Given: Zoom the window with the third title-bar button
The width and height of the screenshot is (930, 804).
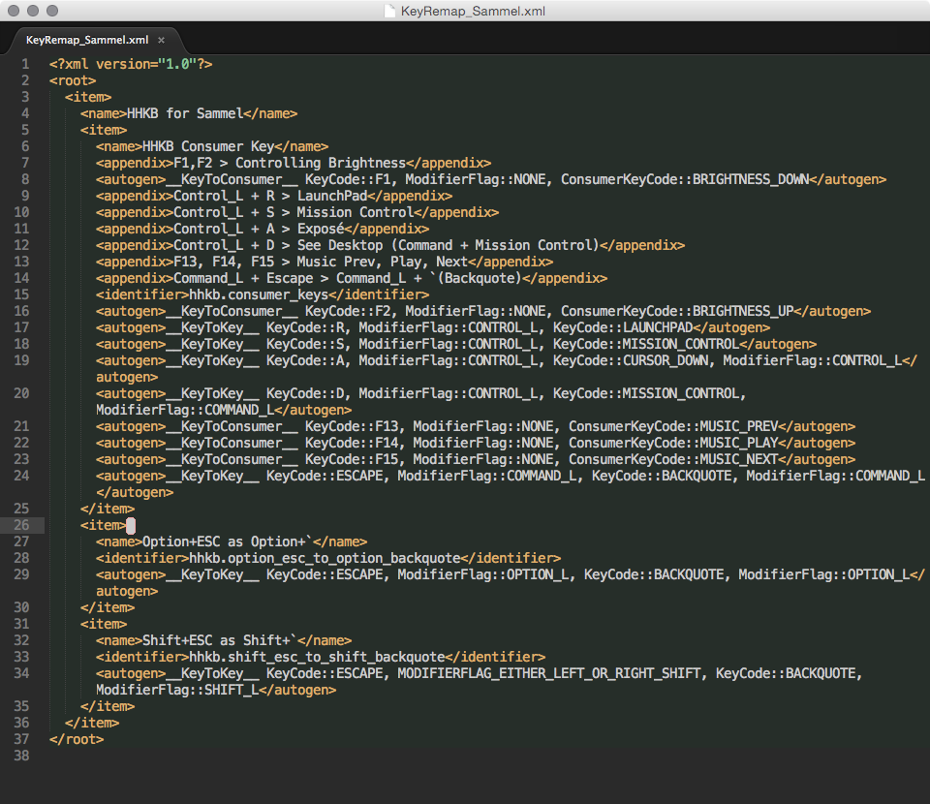Looking at the screenshot, I should pos(52,11).
